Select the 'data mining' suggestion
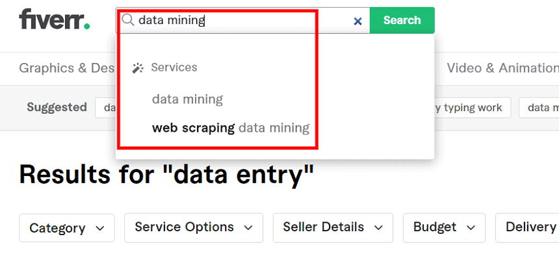559x265 pixels. click(x=187, y=99)
